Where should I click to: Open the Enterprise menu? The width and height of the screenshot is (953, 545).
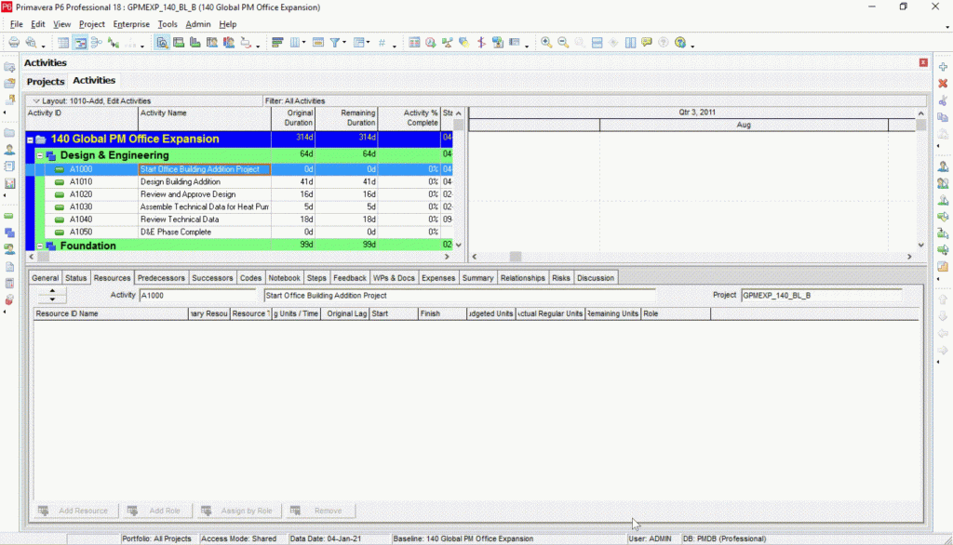(131, 24)
